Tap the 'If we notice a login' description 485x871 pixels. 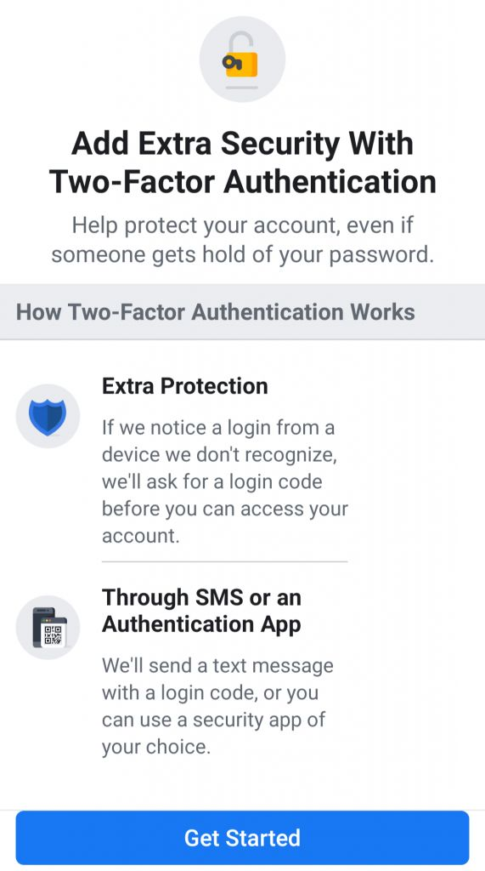click(218, 428)
